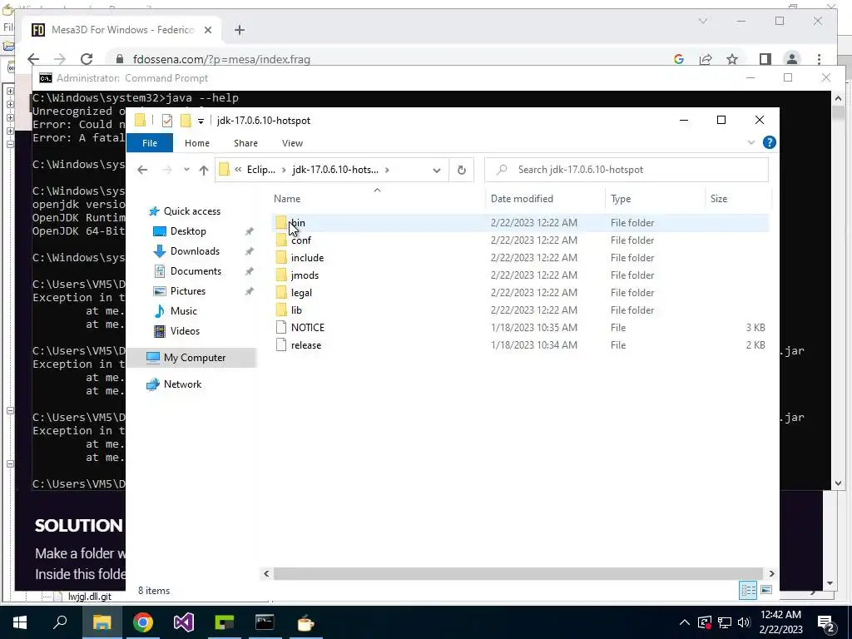Open Windows Start menu
This screenshot has width=852, height=639.
pyautogui.click(x=20, y=622)
